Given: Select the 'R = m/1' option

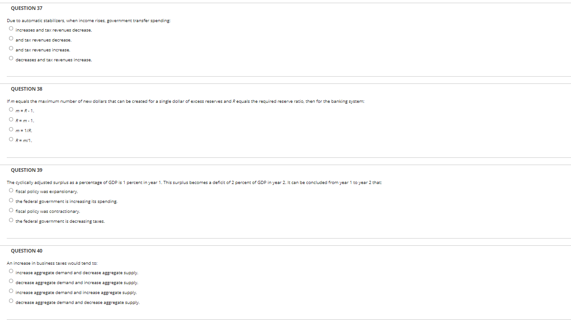Looking at the screenshot, I should (x=10, y=139).
